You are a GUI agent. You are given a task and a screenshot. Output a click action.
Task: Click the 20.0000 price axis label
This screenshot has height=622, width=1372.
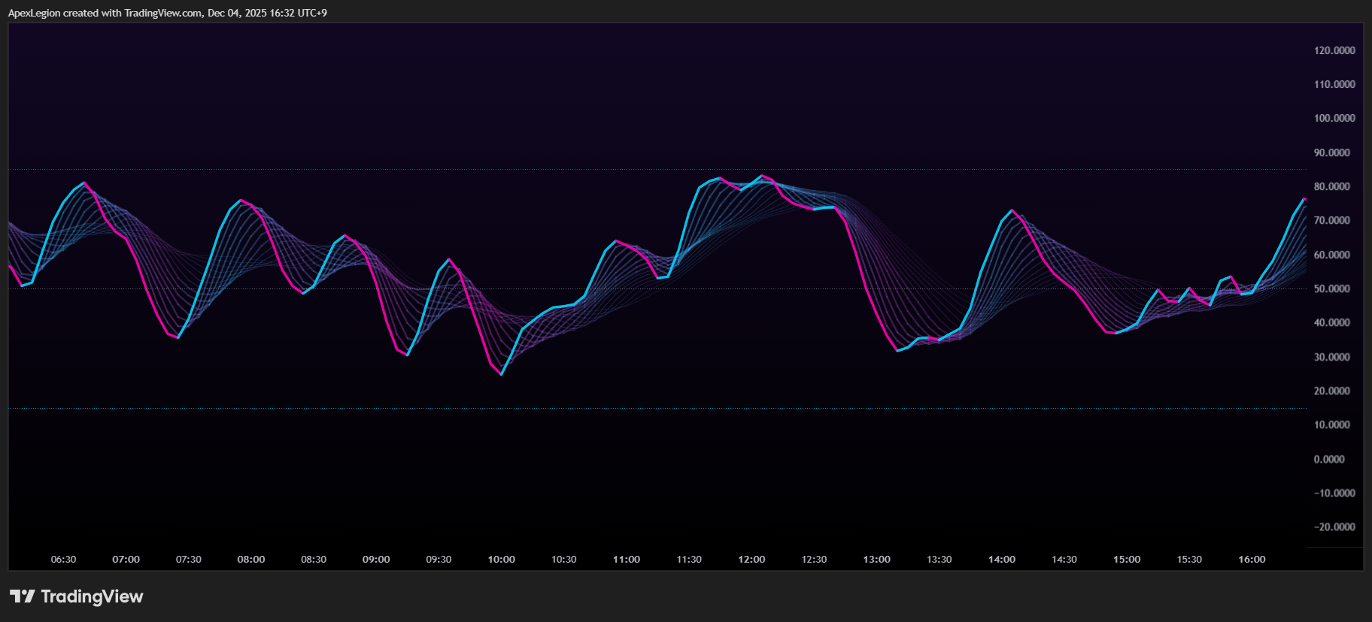(x=1332, y=391)
